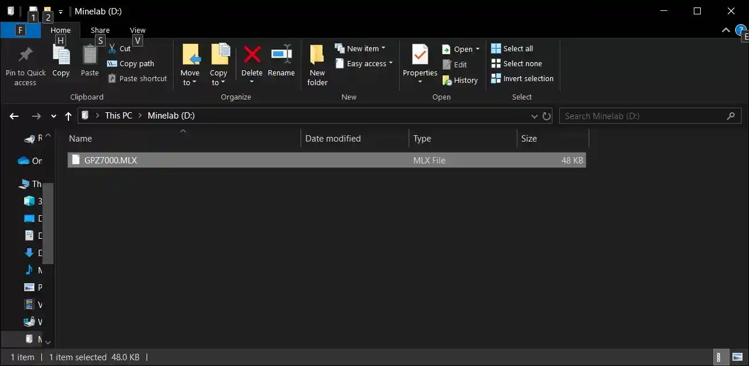Click OneDrive in navigation pane

(30, 161)
